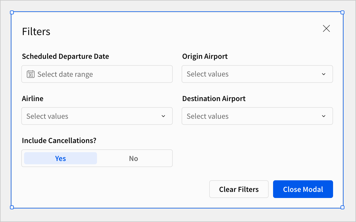Click the calendar icon in the date field
Screen dimensions: 356x222
coord(30,74)
